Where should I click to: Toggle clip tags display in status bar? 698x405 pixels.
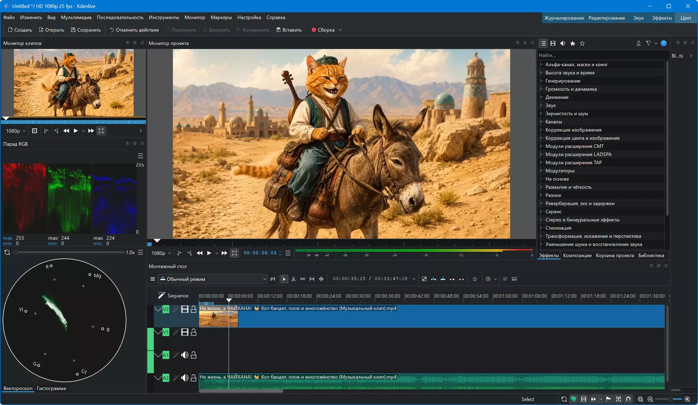click(x=574, y=399)
